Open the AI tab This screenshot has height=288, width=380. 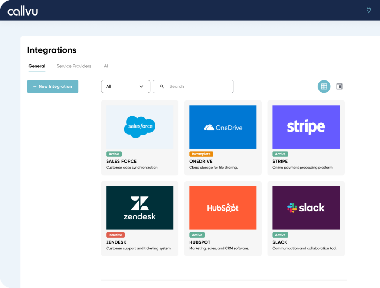click(106, 66)
